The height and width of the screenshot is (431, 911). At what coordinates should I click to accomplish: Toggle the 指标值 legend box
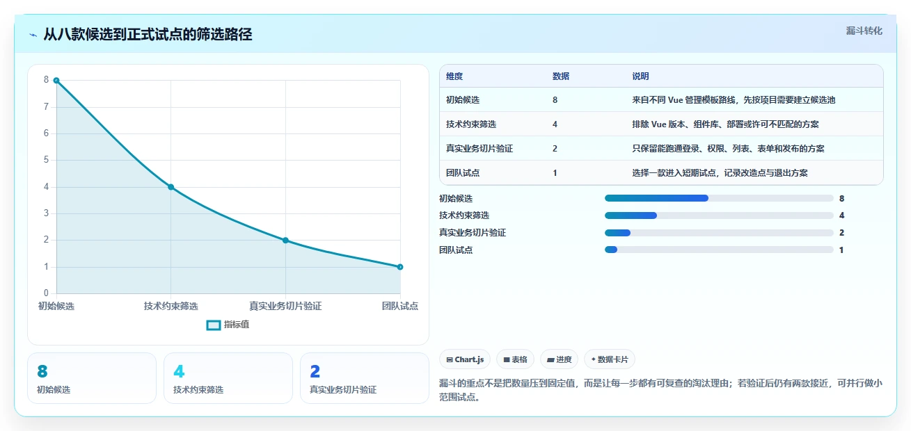point(214,325)
